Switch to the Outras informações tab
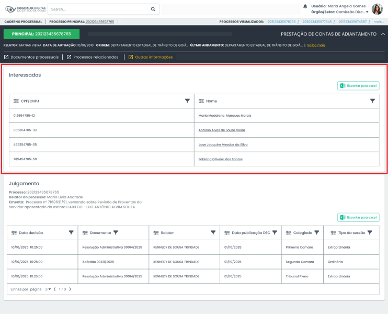388x314 pixels. (151, 57)
